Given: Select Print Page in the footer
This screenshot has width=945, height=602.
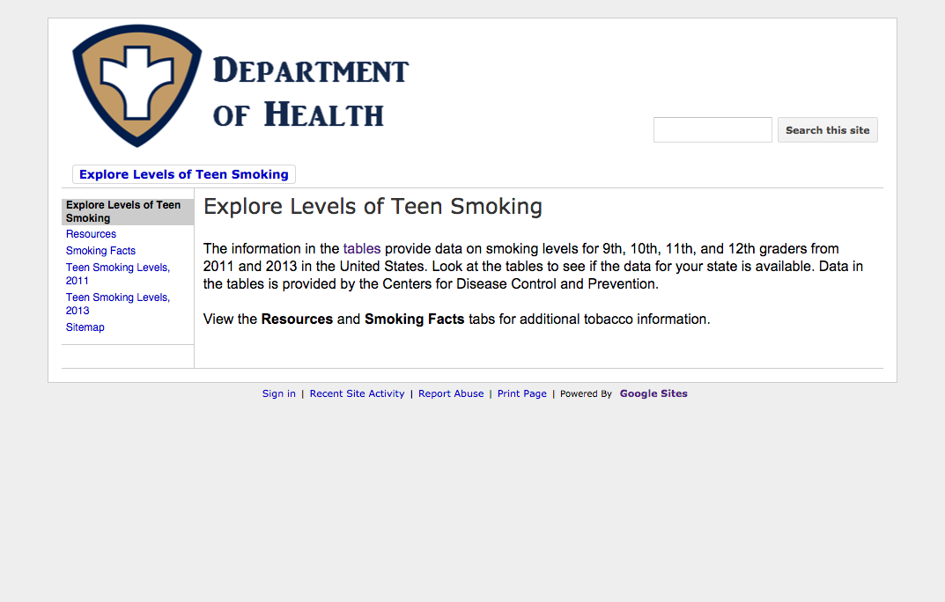Looking at the screenshot, I should (522, 394).
